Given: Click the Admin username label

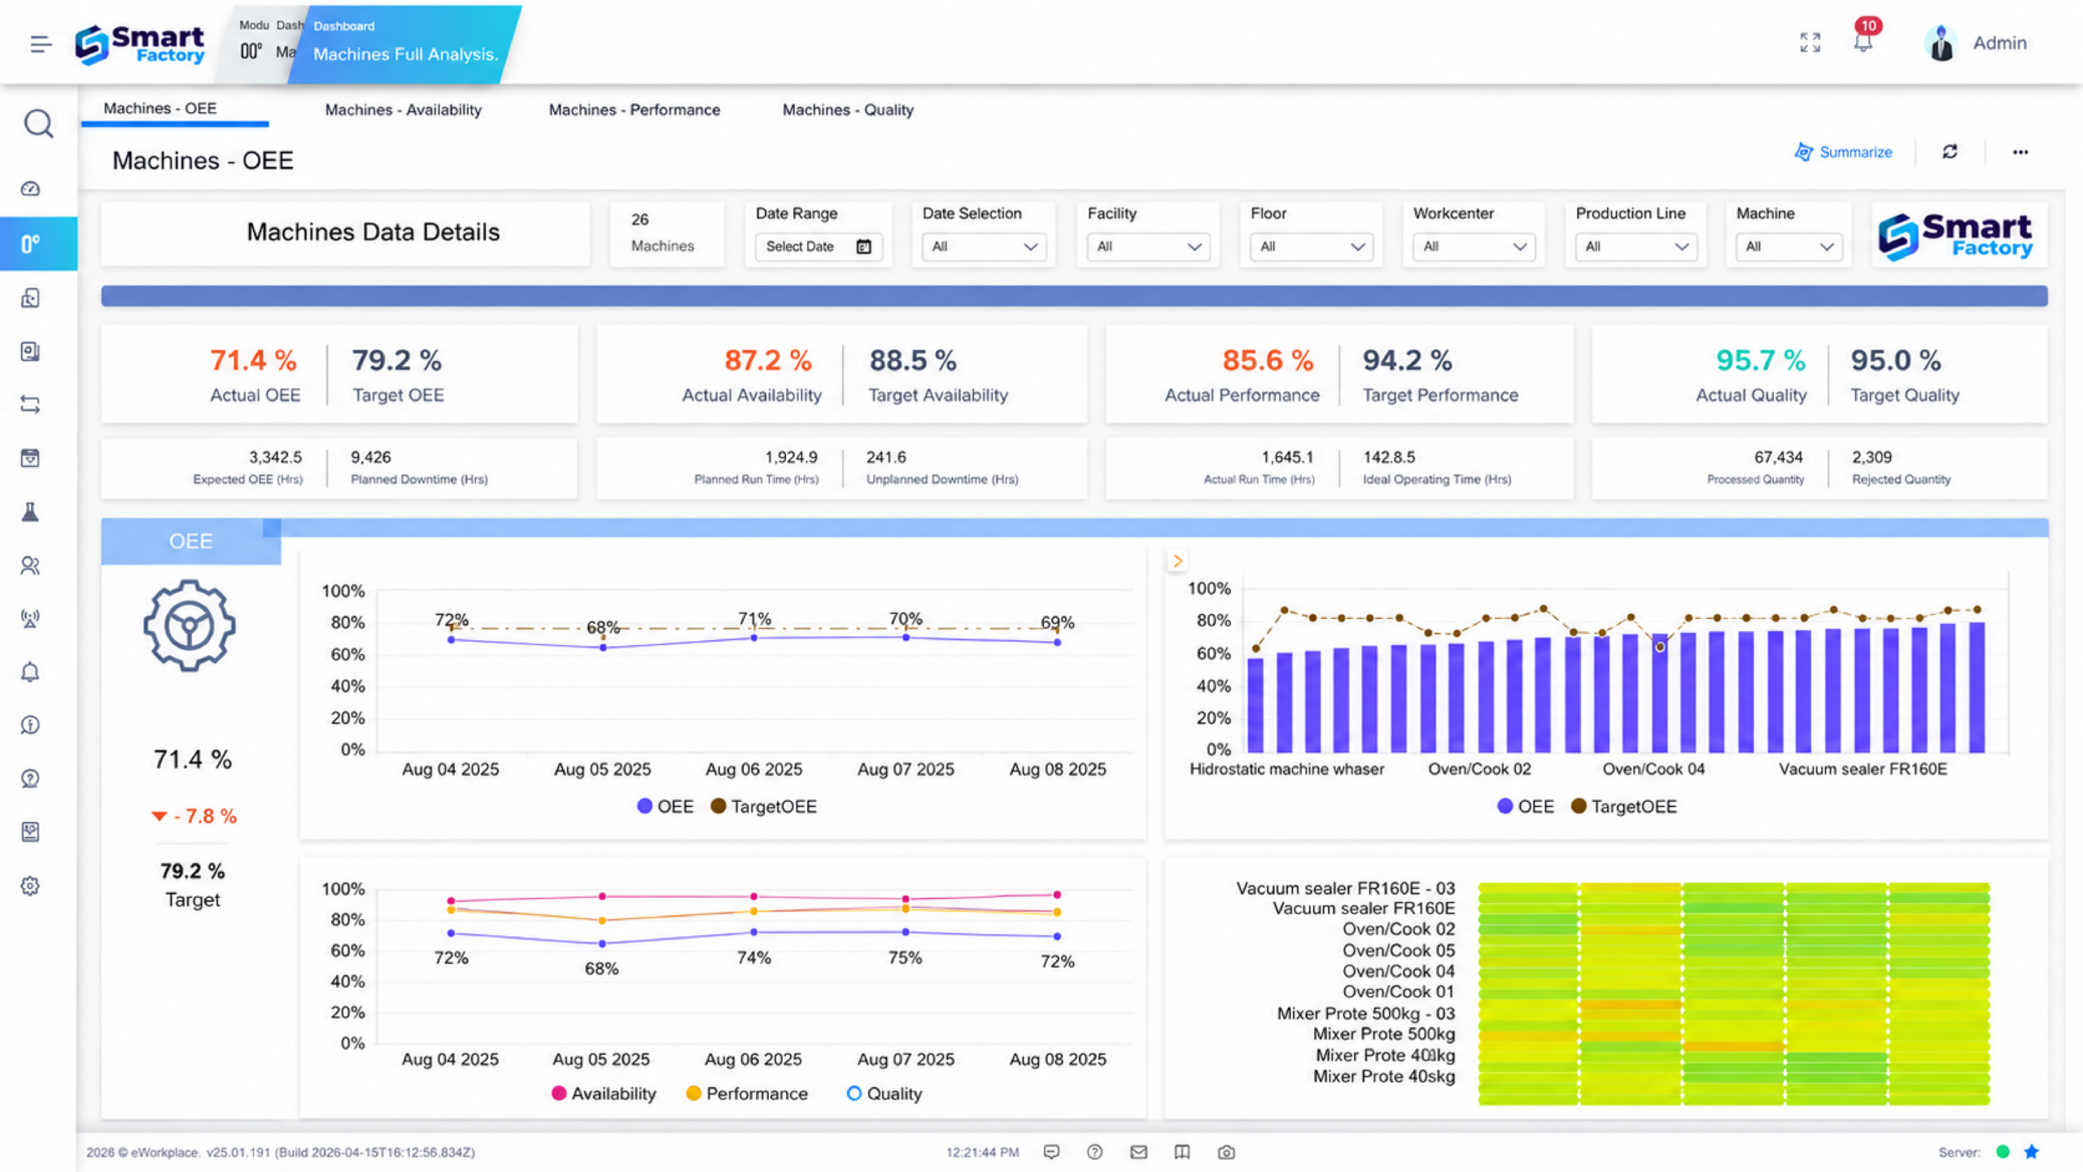Looking at the screenshot, I should (x=1999, y=43).
